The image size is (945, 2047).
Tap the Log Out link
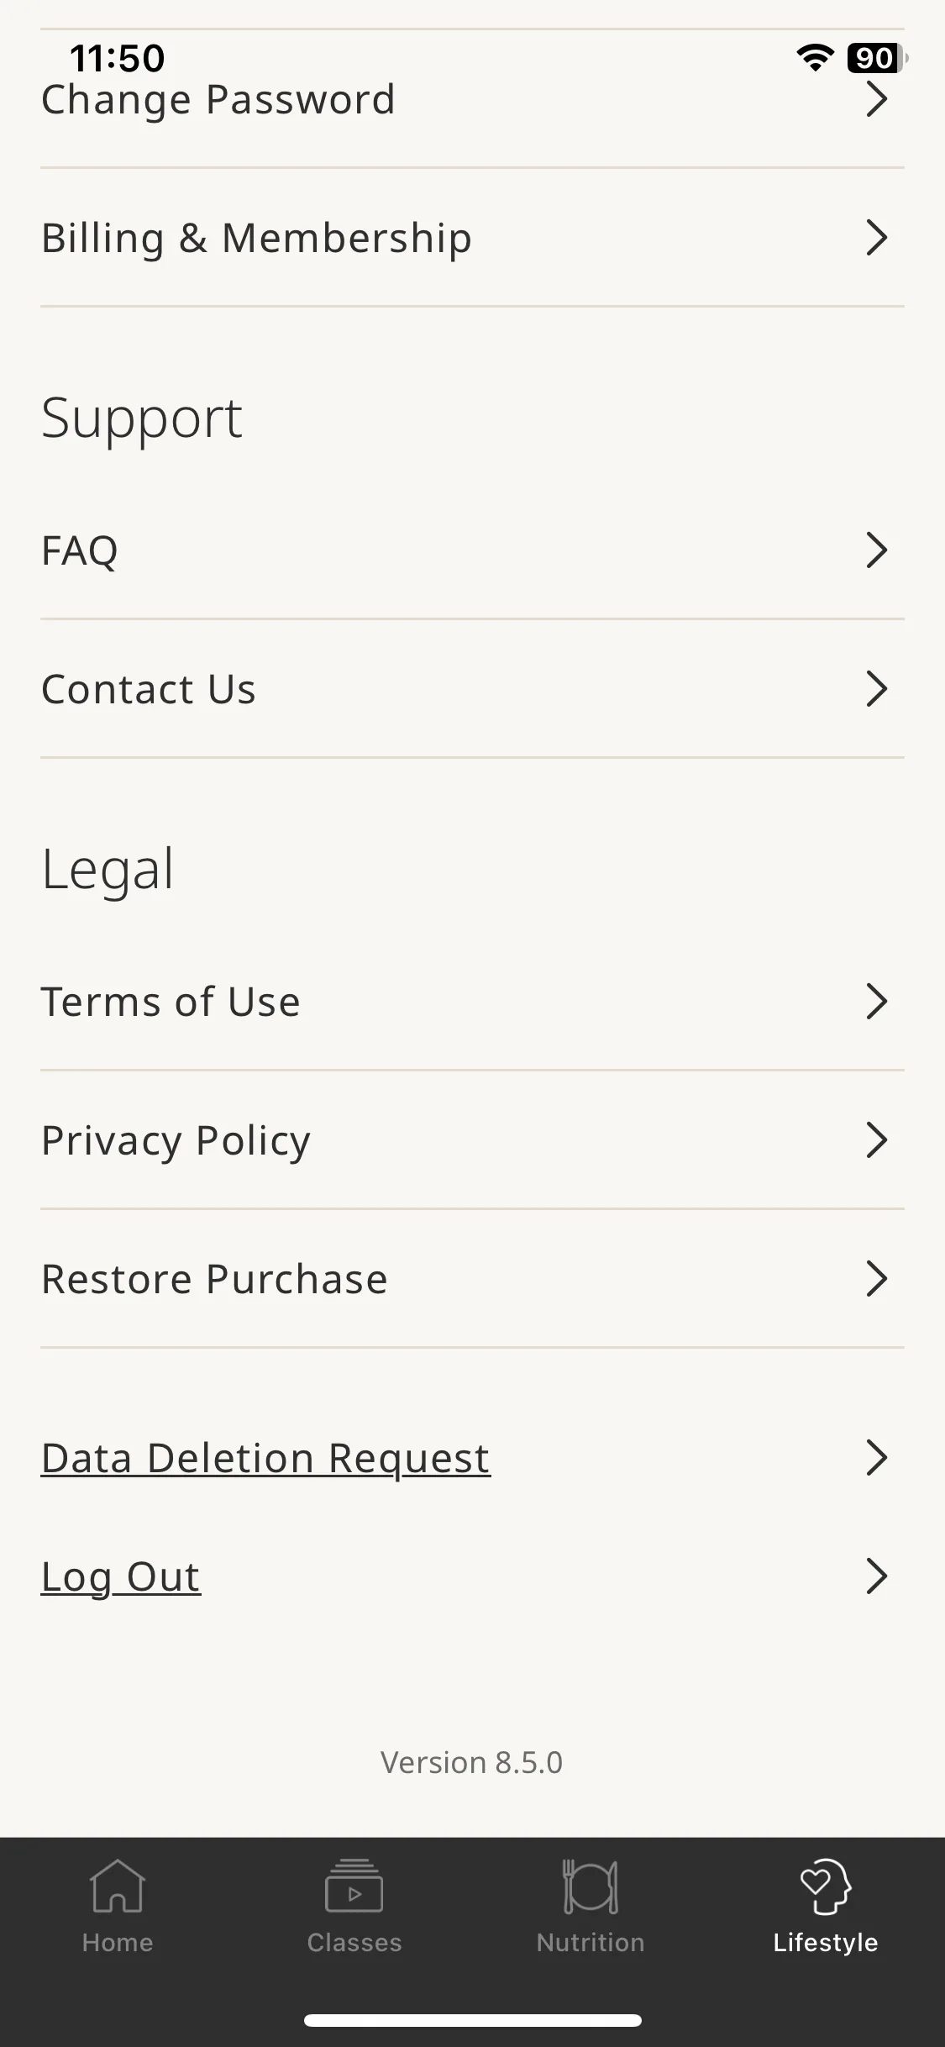pyautogui.click(x=121, y=1576)
